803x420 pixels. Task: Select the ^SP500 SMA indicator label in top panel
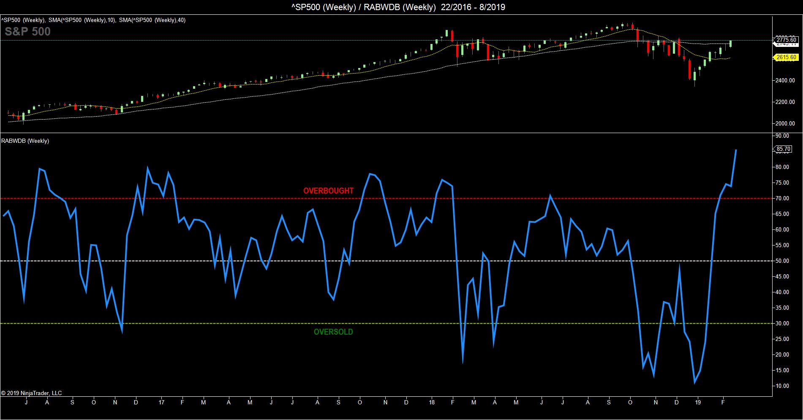(x=93, y=20)
